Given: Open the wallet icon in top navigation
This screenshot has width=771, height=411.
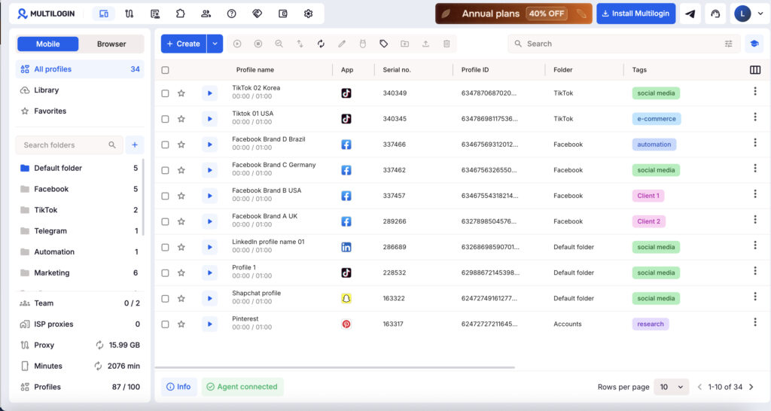Looking at the screenshot, I should (283, 14).
